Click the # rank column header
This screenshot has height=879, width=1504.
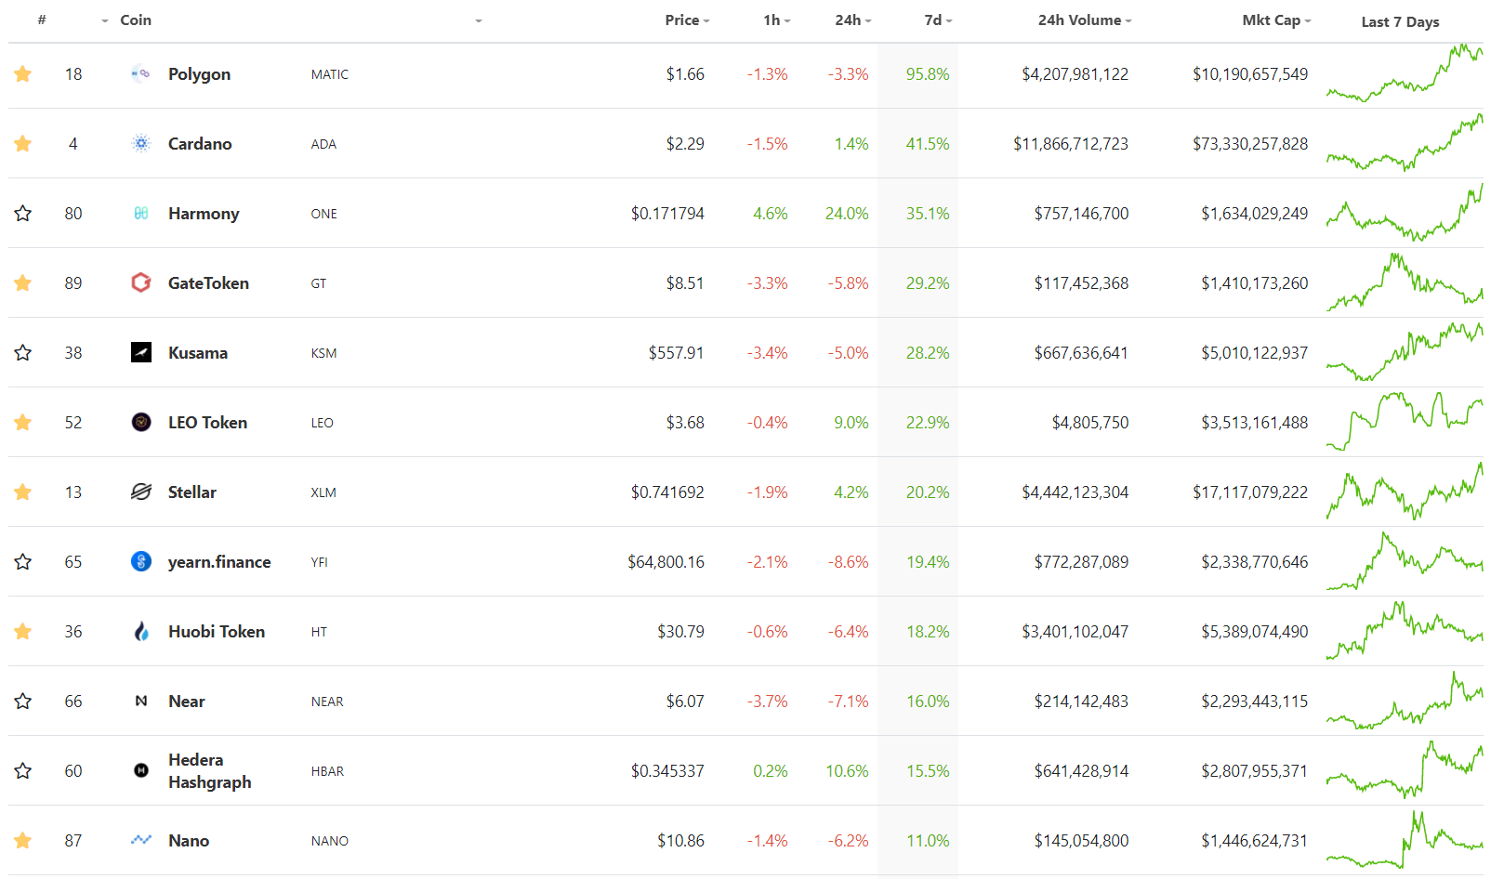coord(42,20)
